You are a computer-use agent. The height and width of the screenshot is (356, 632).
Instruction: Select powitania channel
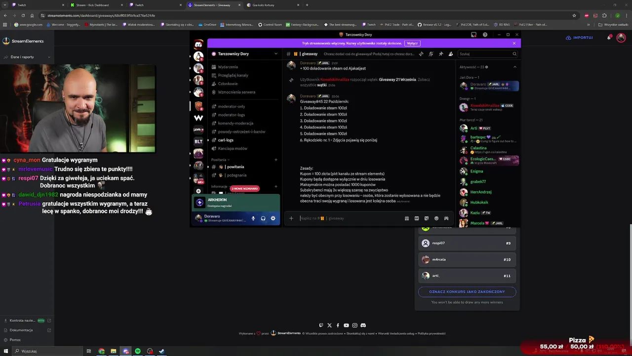pos(244,167)
